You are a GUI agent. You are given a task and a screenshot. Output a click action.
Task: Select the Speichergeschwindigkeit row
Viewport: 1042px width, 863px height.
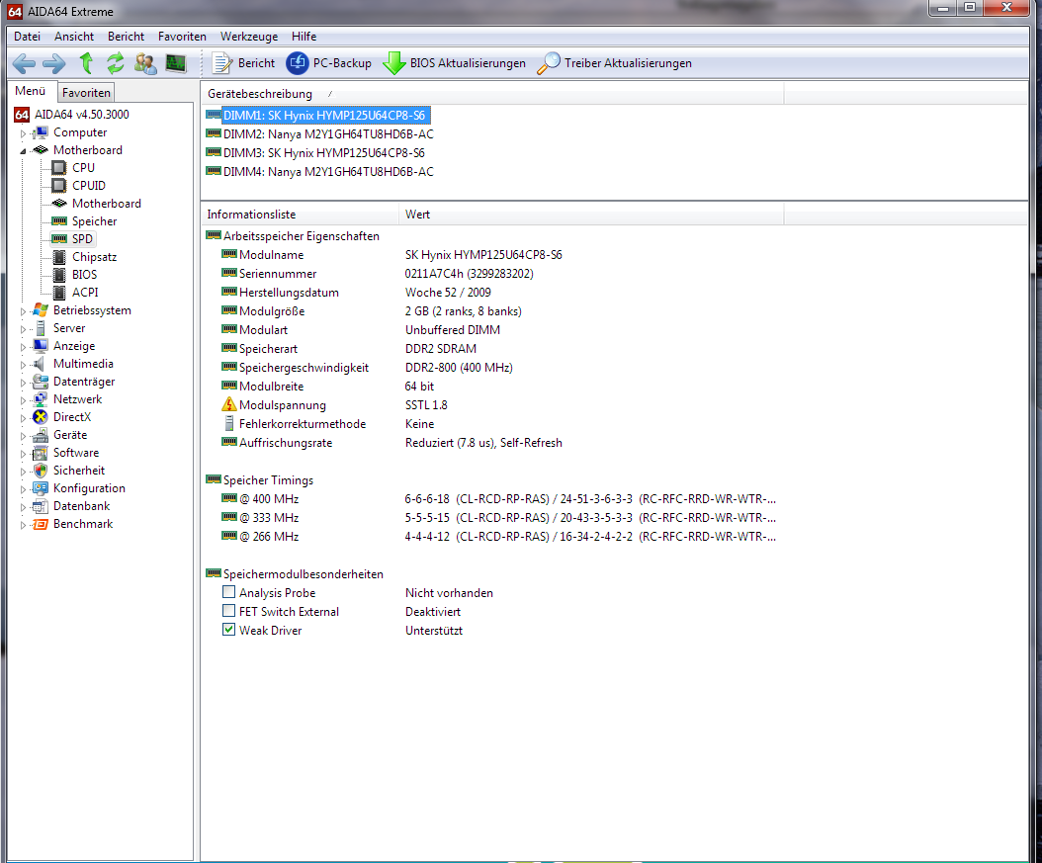[491, 368]
